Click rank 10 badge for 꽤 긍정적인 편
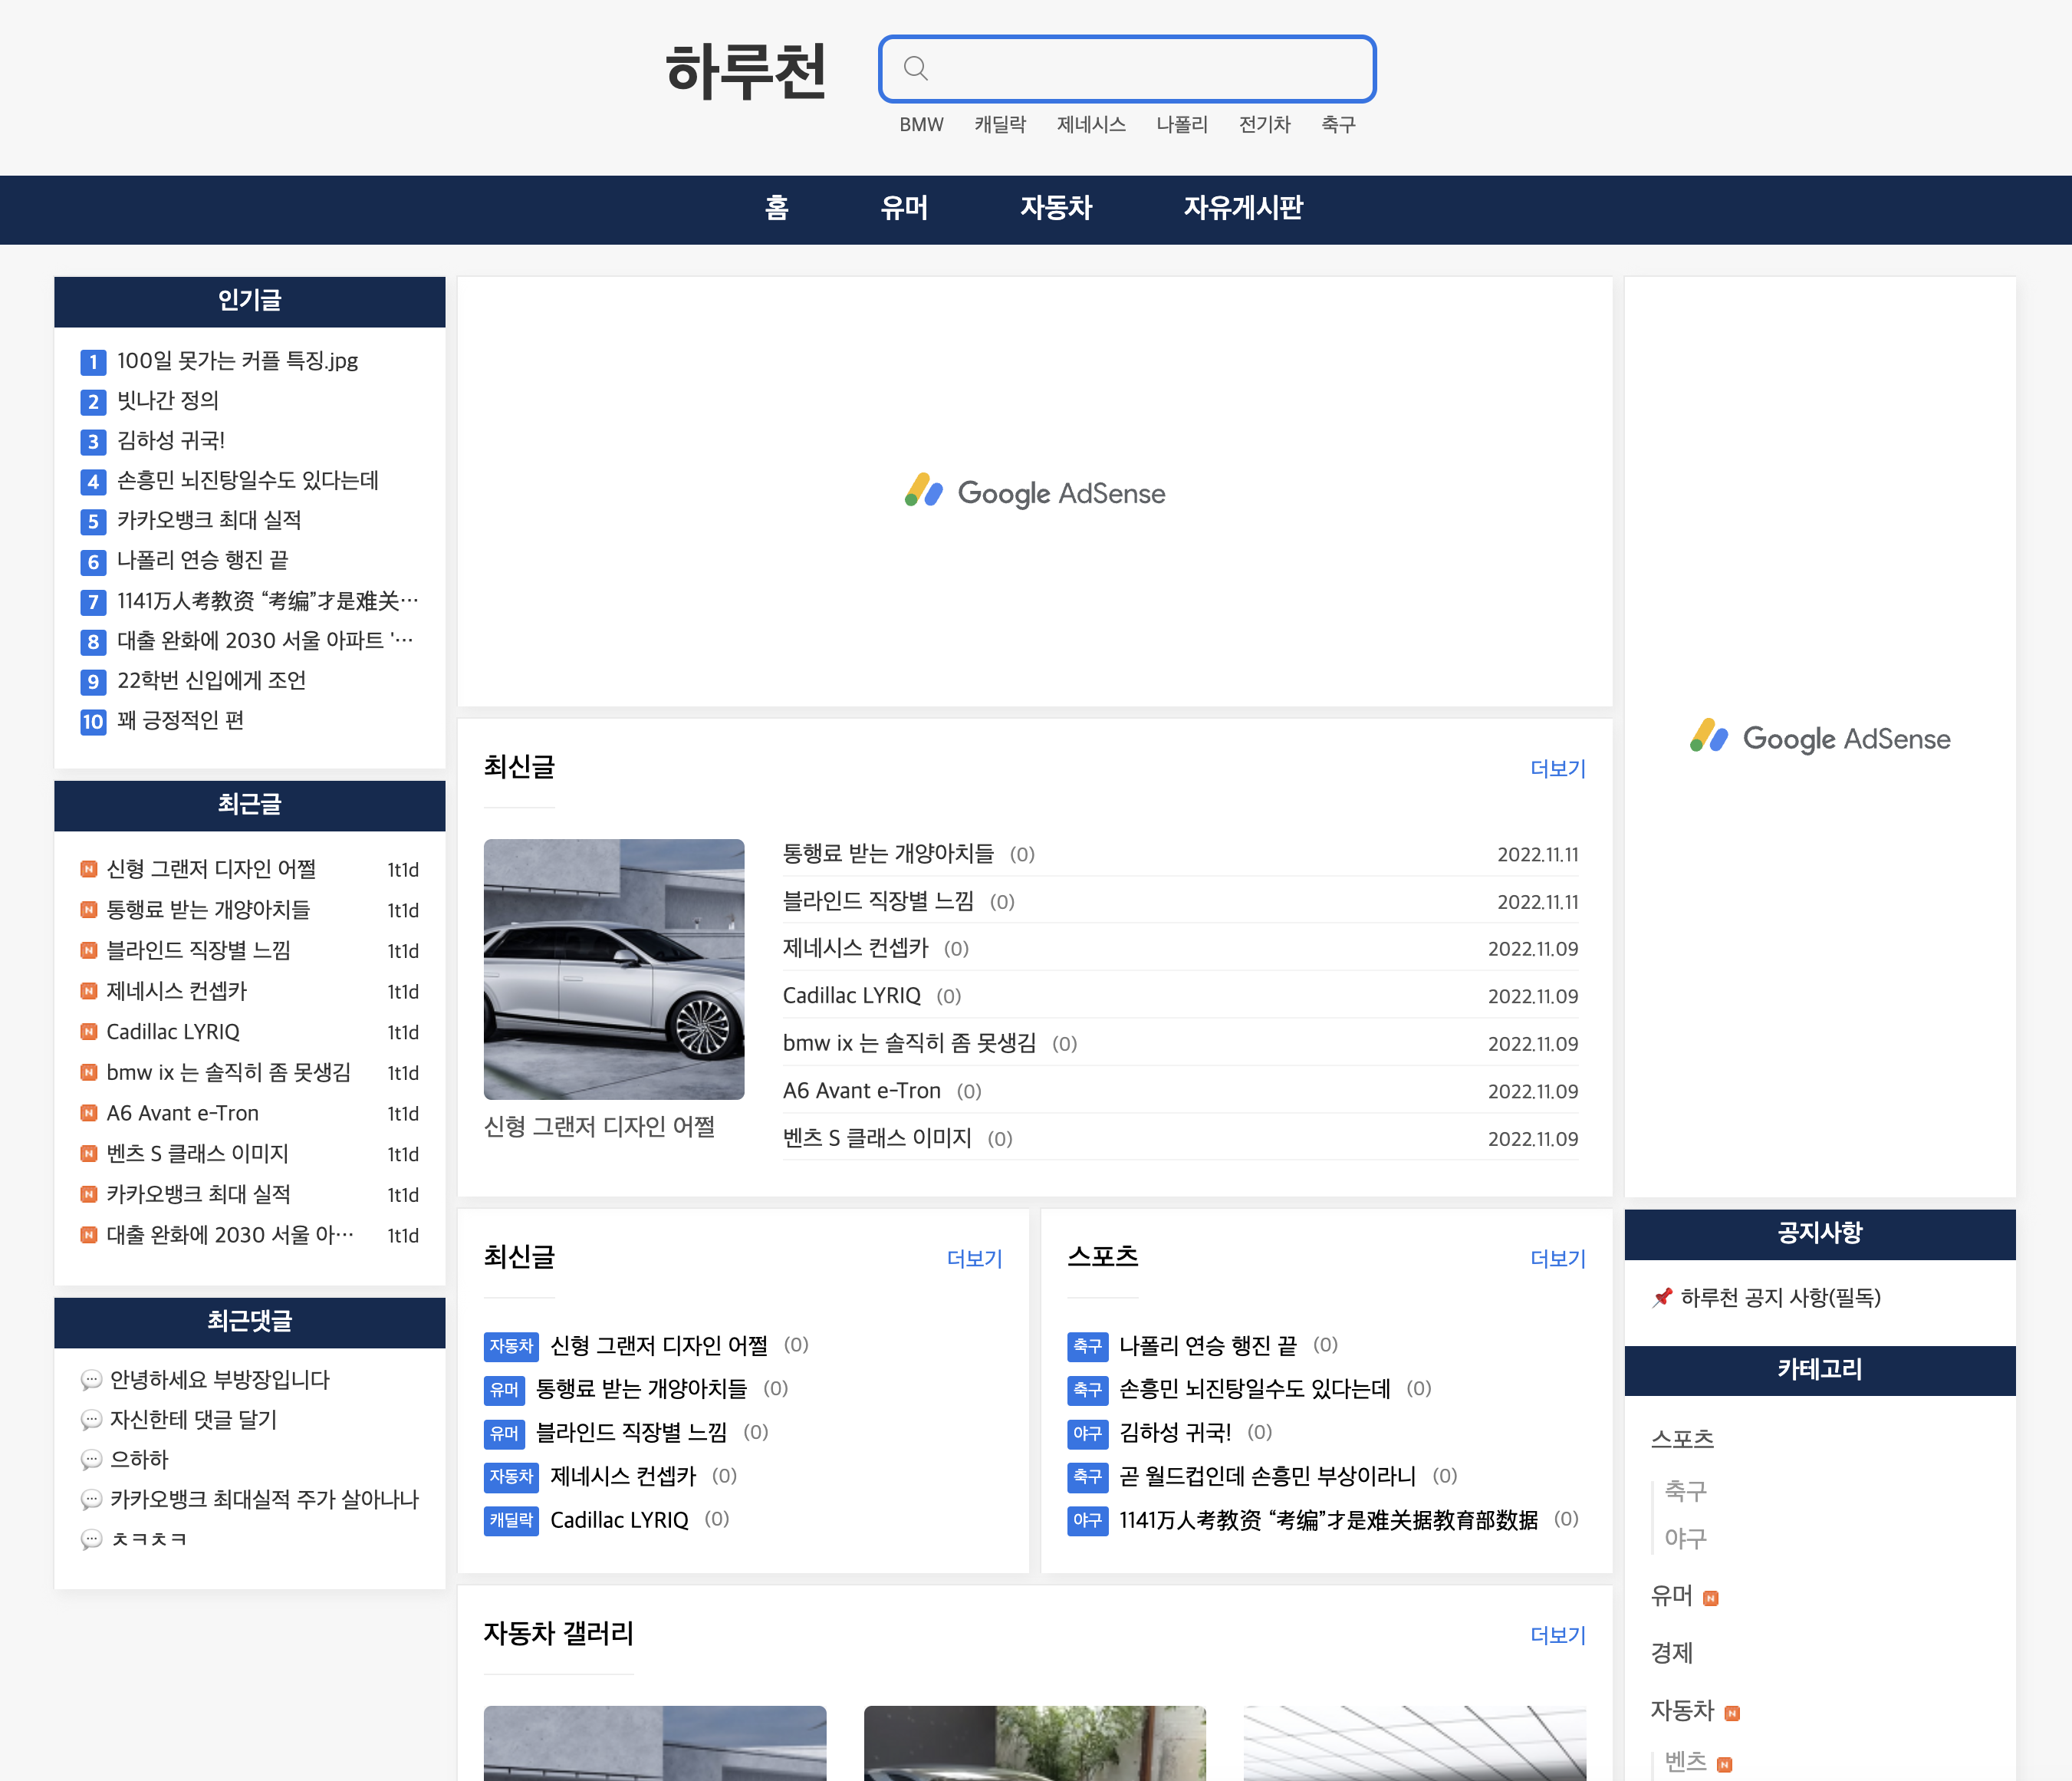2072x1781 pixels. (93, 722)
